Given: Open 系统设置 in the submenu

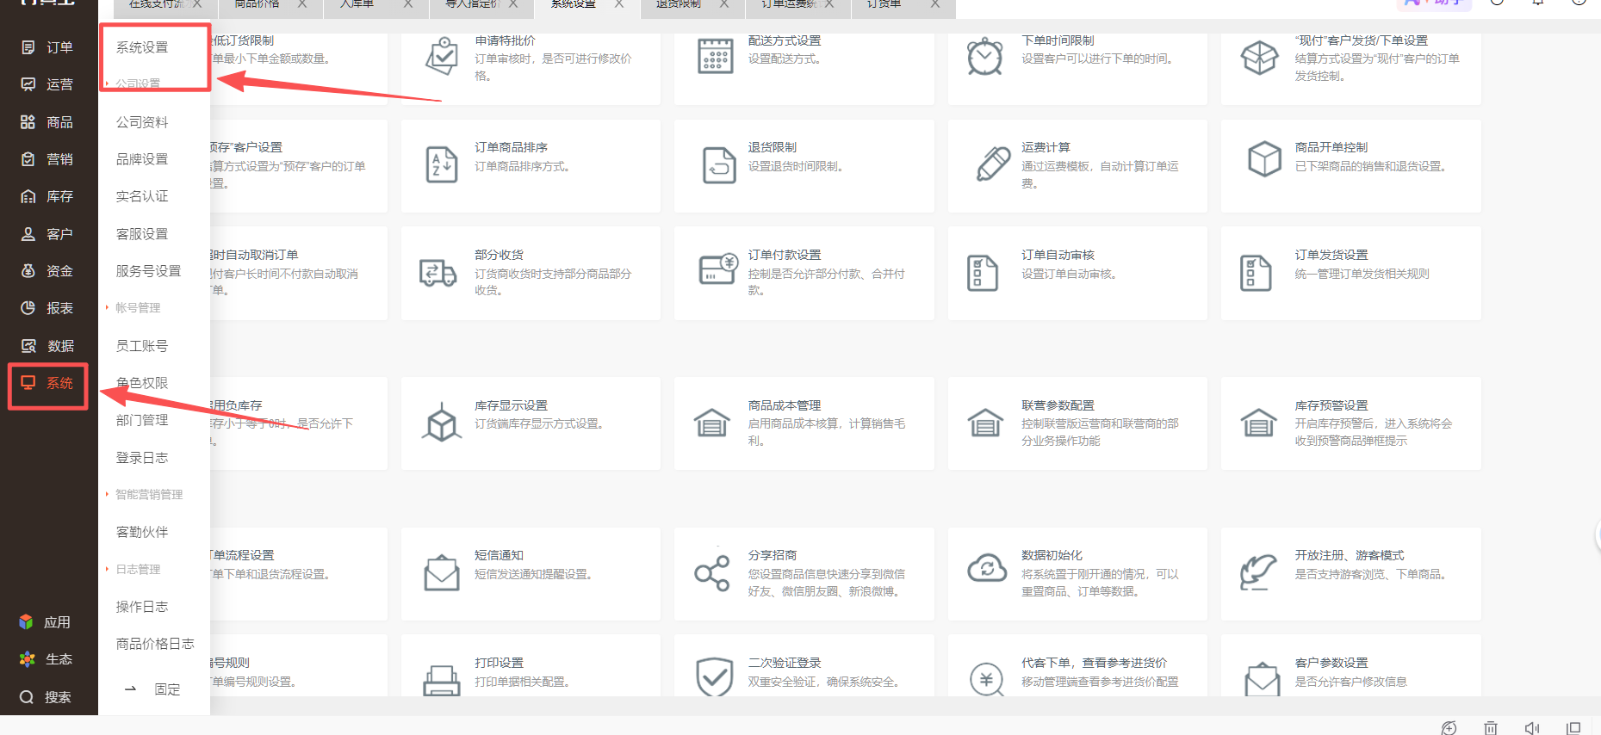Looking at the screenshot, I should [142, 47].
